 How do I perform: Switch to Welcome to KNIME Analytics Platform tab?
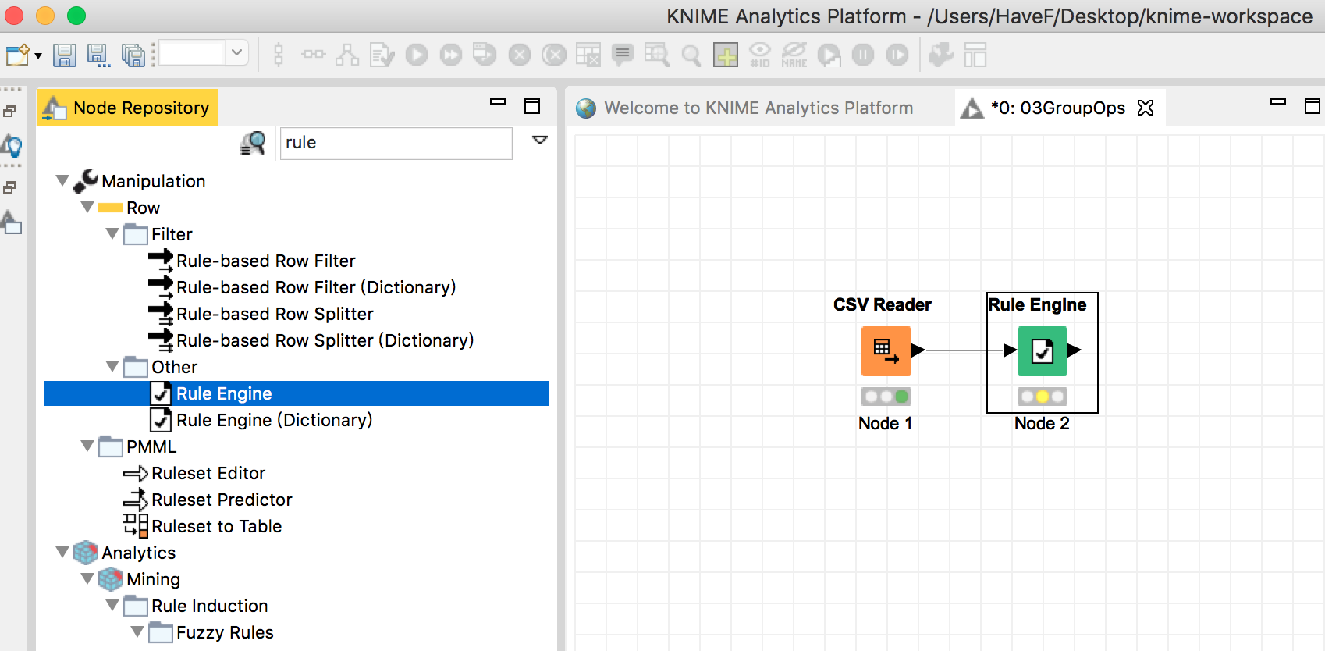pyautogui.click(x=744, y=108)
